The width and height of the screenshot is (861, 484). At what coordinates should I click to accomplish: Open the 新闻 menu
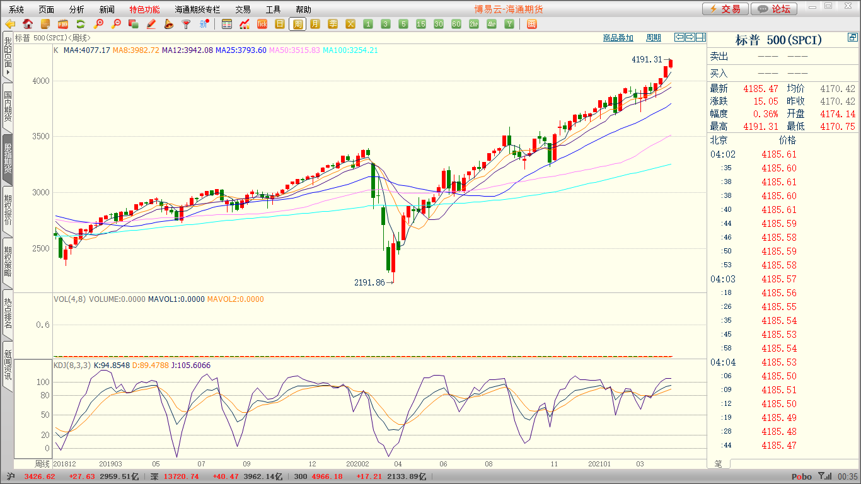click(107, 9)
